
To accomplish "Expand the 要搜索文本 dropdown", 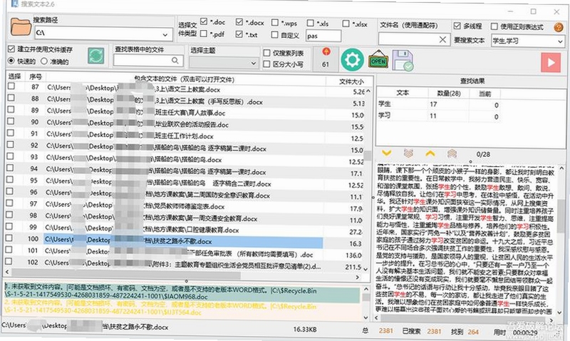I will [x=560, y=41].
